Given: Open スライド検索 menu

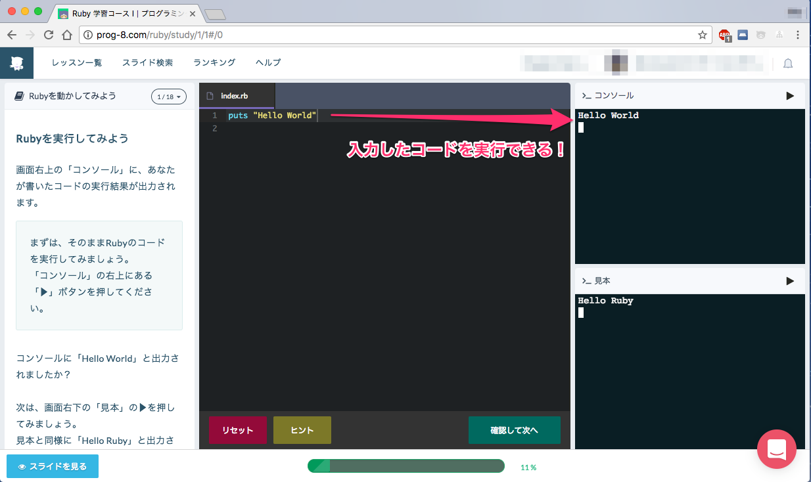Looking at the screenshot, I should point(148,63).
